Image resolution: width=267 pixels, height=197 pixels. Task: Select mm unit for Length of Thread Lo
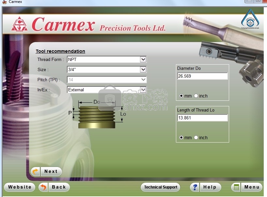point(181,138)
